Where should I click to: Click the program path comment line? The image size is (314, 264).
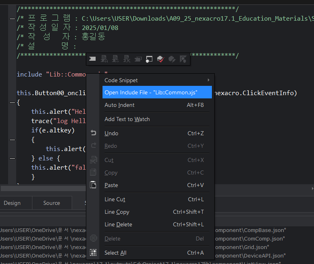[165, 19]
